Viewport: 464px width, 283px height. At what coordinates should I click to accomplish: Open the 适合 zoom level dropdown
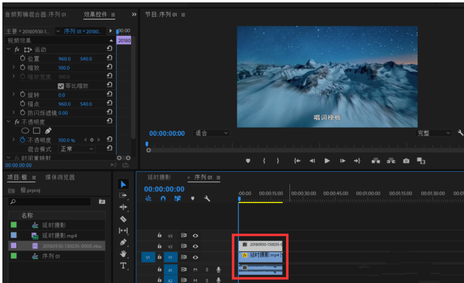coord(211,134)
